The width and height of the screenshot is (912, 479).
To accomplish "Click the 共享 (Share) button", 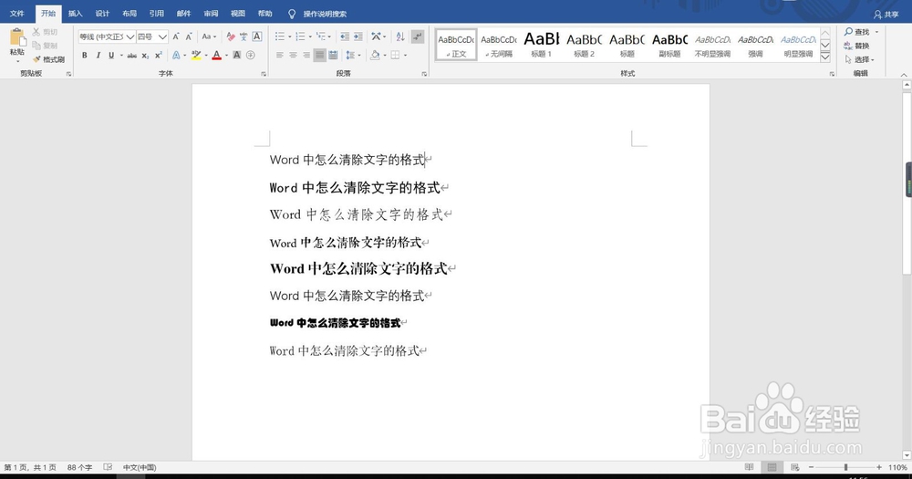I will [886, 14].
